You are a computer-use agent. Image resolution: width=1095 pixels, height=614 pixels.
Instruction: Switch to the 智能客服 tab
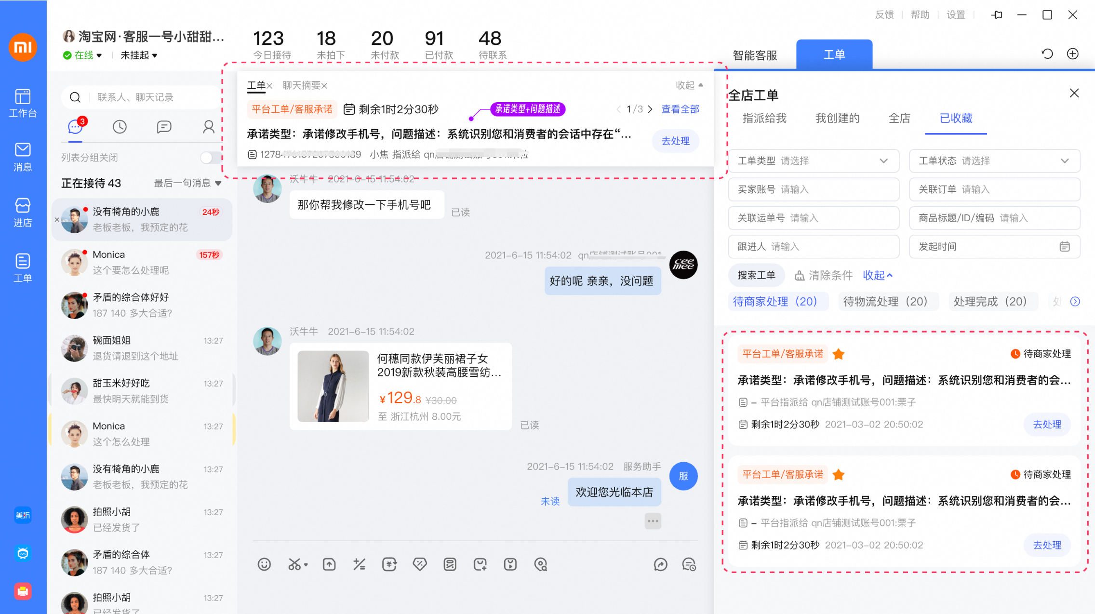(755, 55)
